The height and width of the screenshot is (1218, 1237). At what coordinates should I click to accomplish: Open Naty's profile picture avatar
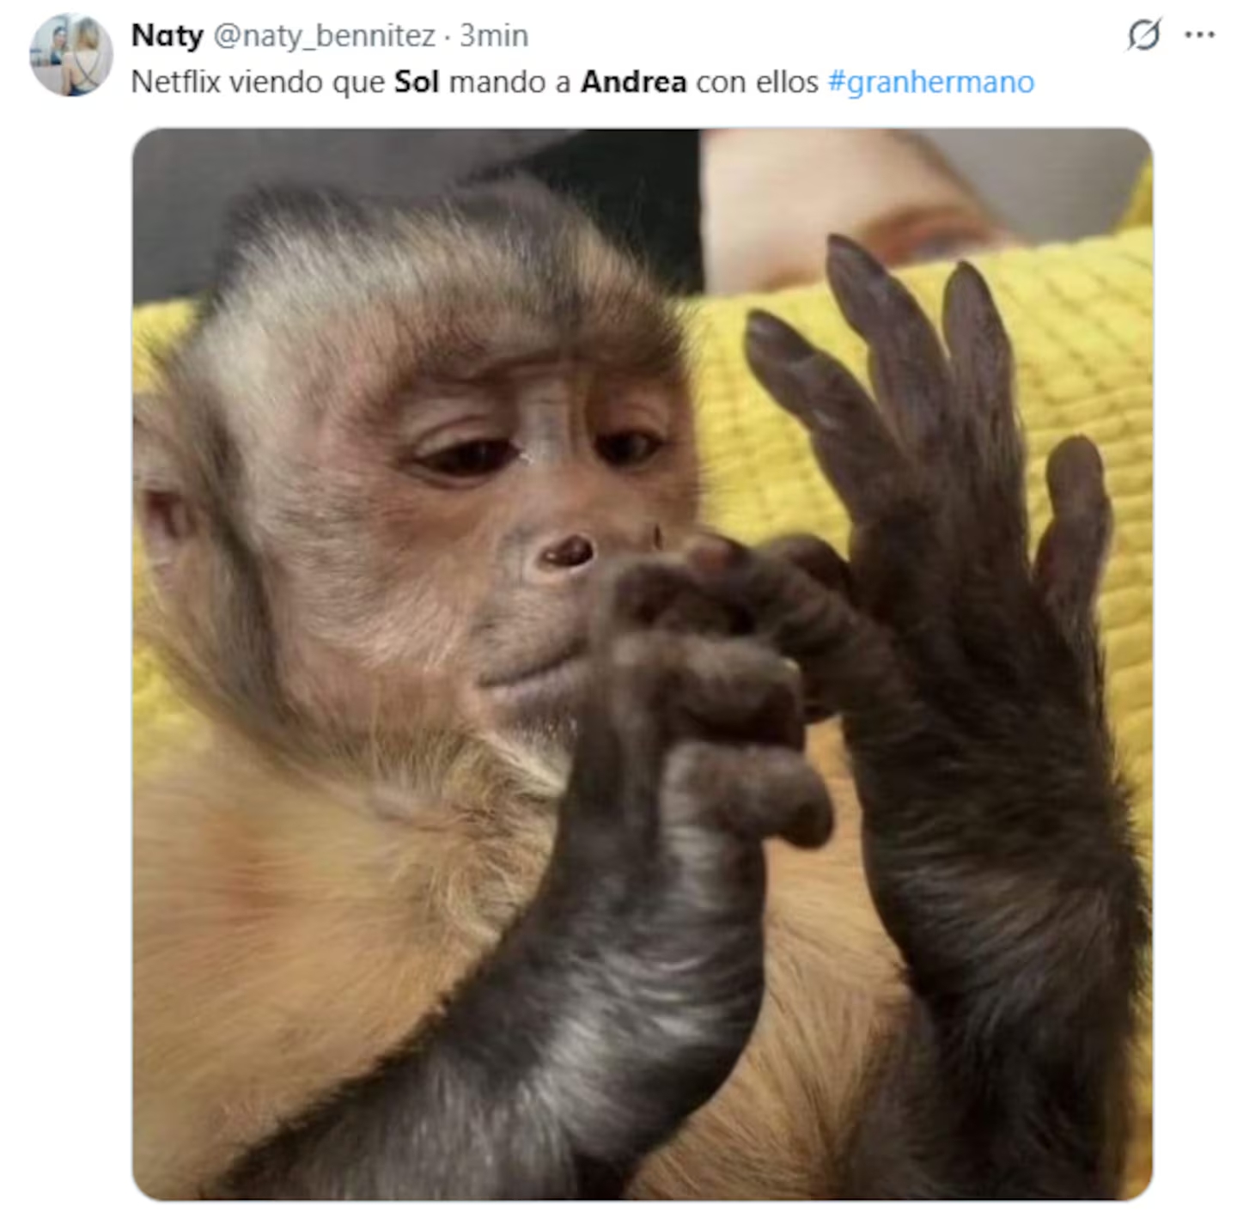(71, 54)
